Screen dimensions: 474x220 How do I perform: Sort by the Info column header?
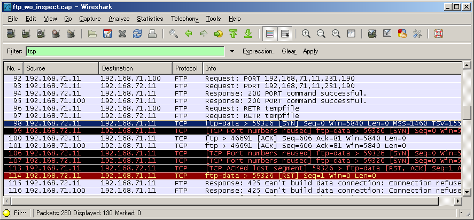[332, 68]
